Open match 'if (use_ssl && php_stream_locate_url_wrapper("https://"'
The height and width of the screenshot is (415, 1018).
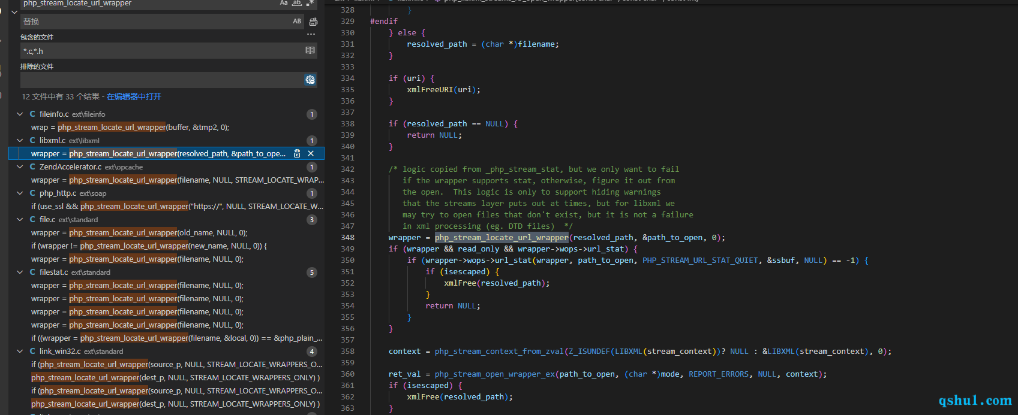point(178,206)
